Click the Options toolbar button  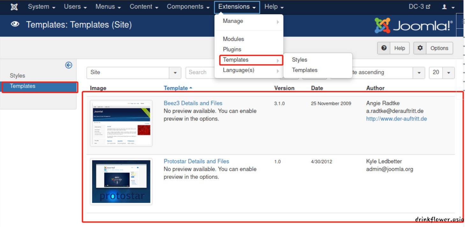click(x=433, y=48)
